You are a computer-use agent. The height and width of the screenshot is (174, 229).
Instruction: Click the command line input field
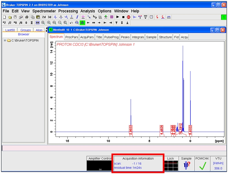[114, 148]
